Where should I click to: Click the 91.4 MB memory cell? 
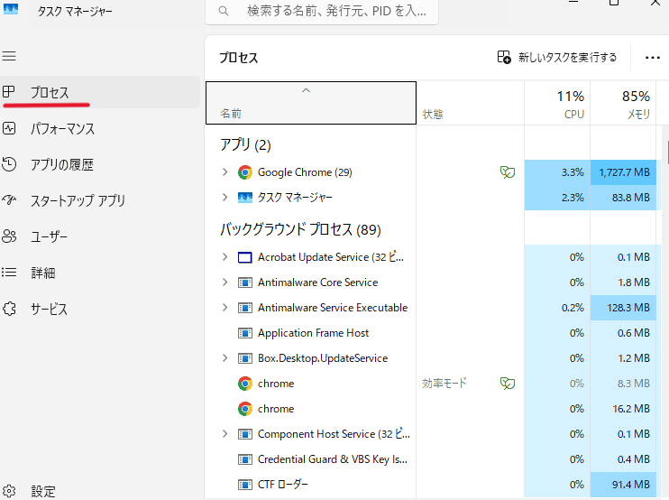(x=623, y=484)
